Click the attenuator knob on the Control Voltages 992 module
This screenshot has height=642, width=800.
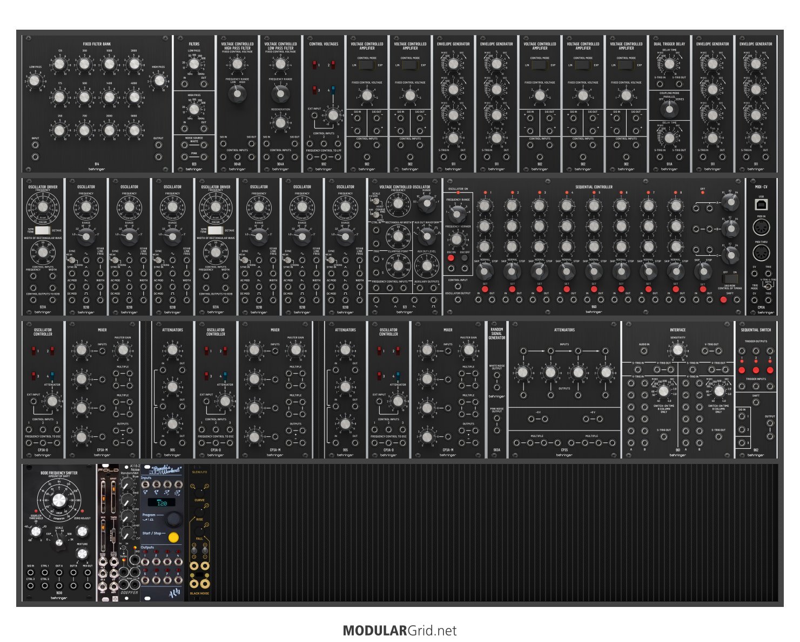pyautogui.click(x=333, y=115)
